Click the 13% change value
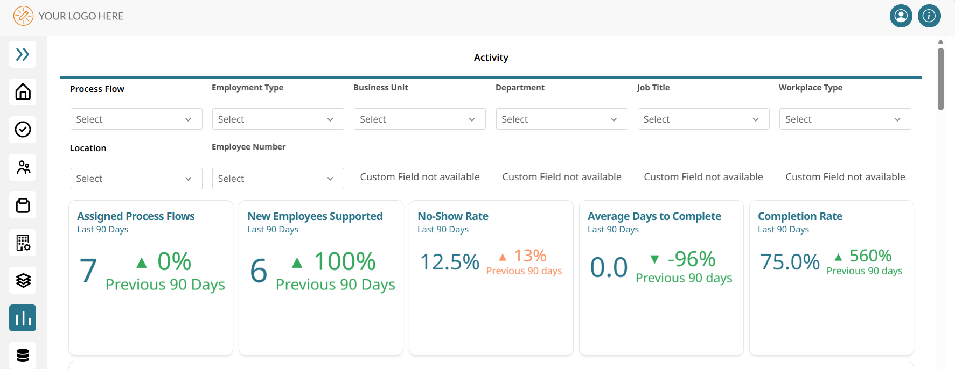 [x=530, y=256]
